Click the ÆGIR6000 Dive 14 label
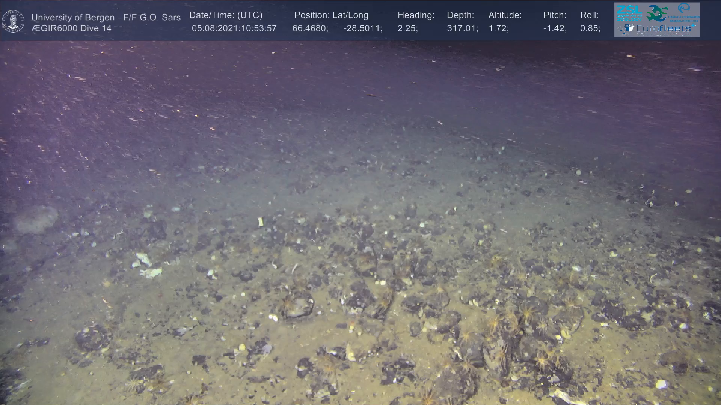 (x=71, y=28)
